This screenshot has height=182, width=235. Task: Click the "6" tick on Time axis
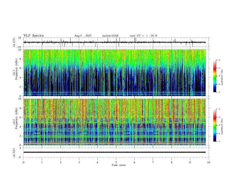134,162
